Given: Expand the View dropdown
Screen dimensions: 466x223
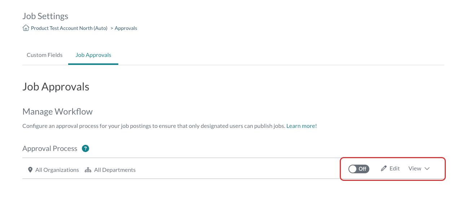Looking at the screenshot, I should click(419, 169).
